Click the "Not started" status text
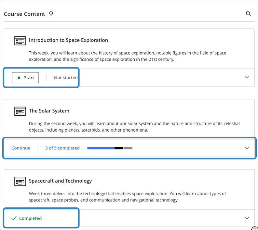Image resolution: width=258 pixels, height=230 pixels. click(x=65, y=78)
